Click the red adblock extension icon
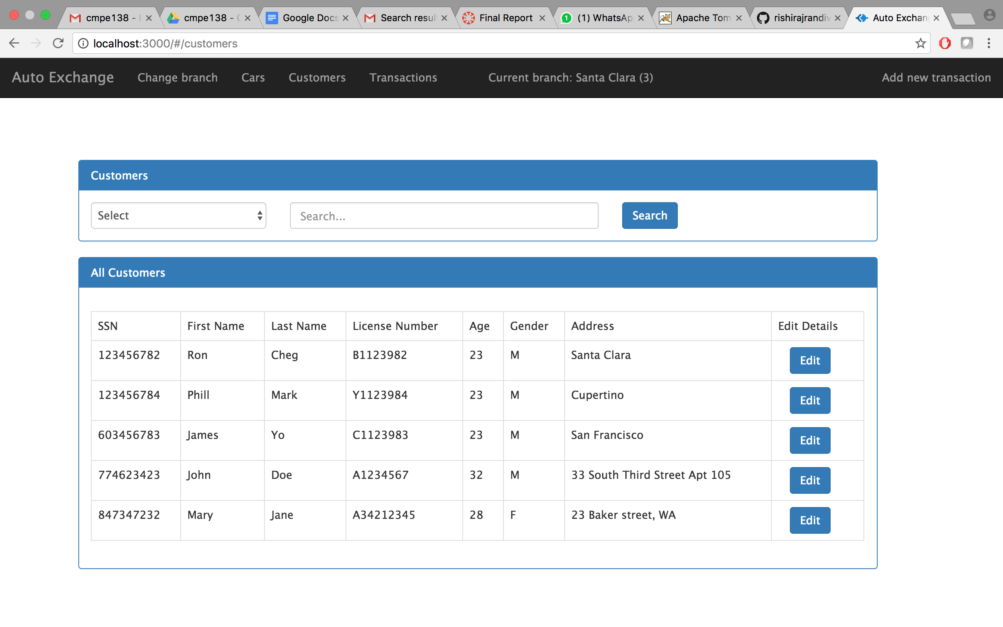 pyautogui.click(x=945, y=43)
